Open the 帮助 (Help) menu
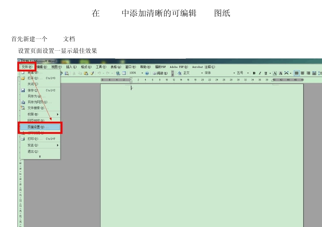Screen dimensions: 322x227 click(145, 67)
